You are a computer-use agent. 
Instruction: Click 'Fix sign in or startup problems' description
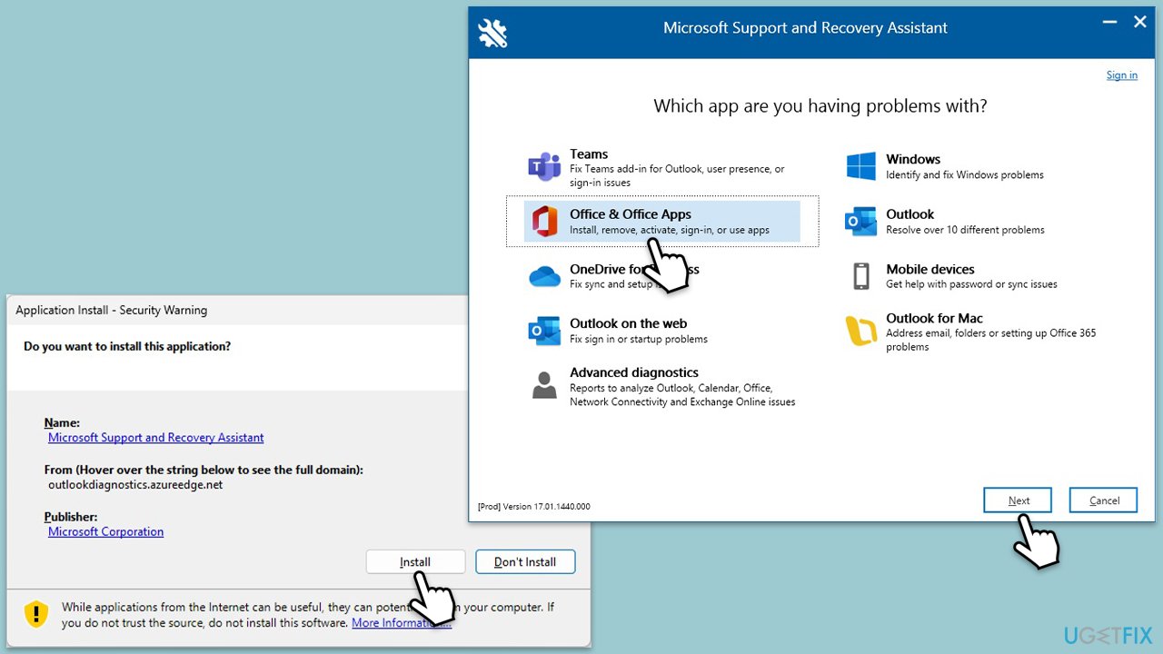tap(639, 339)
